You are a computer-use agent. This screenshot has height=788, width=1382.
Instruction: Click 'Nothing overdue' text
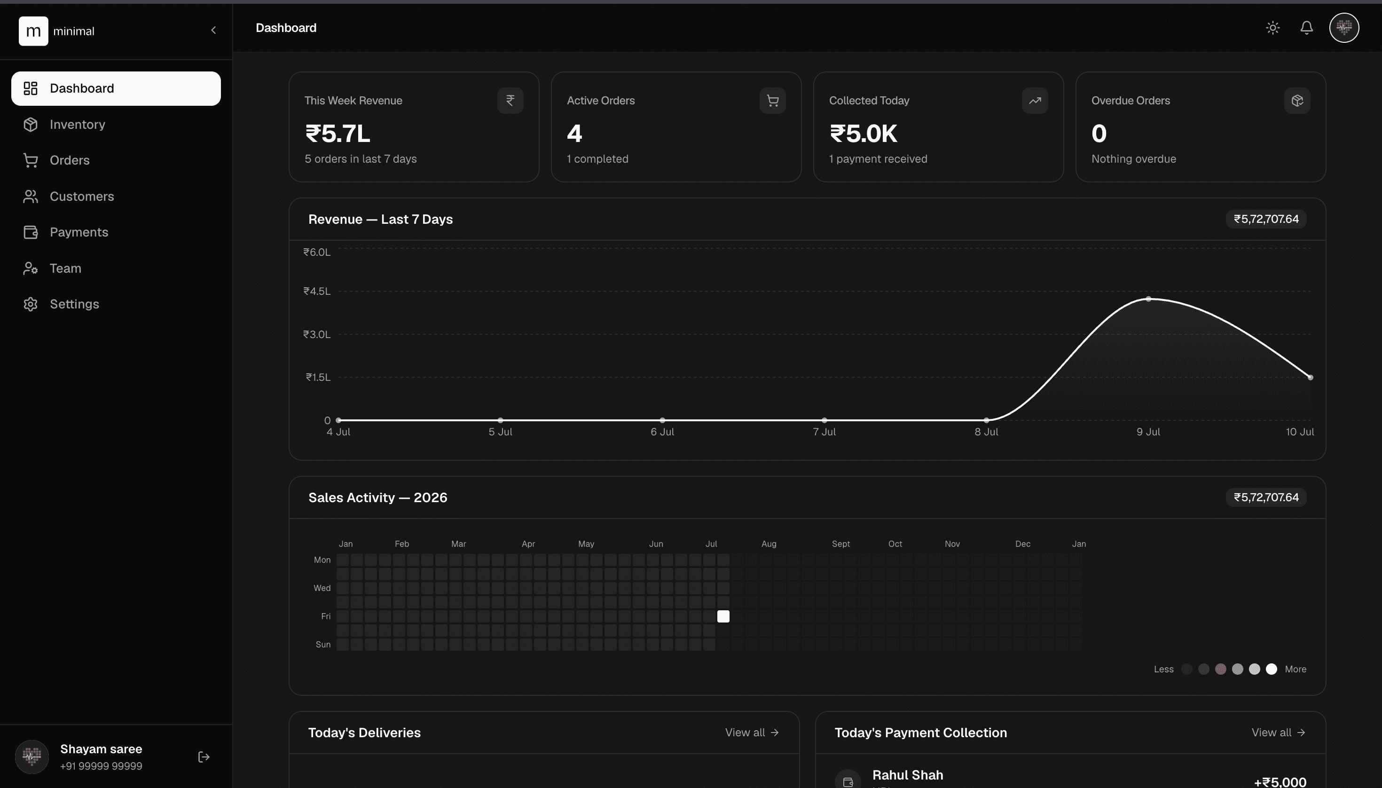(x=1134, y=158)
